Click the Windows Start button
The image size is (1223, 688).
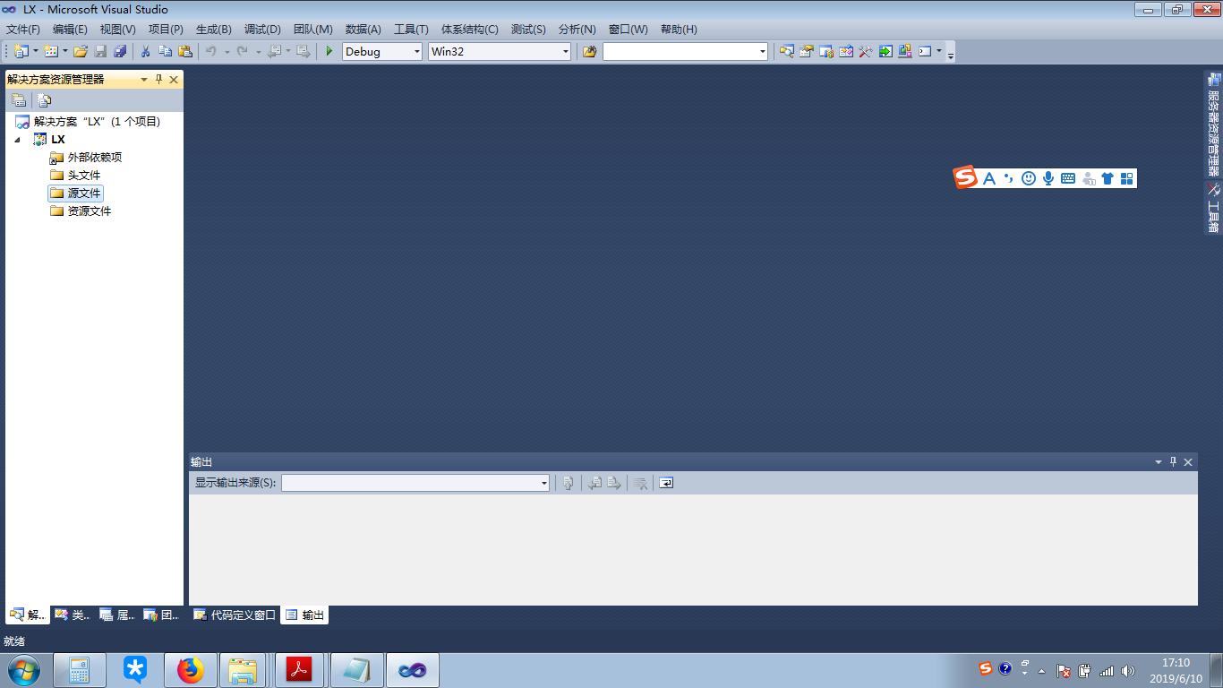(23, 670)
